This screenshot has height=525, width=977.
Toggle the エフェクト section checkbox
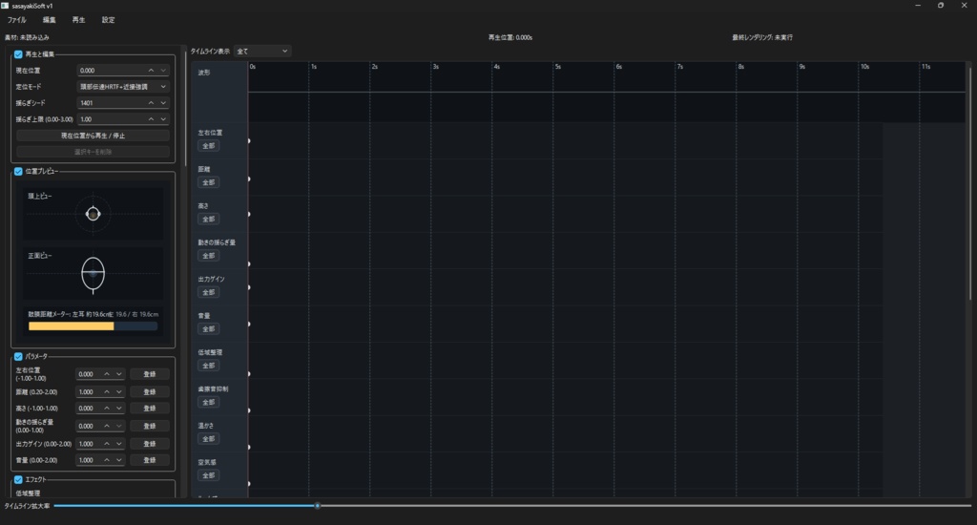18,479
